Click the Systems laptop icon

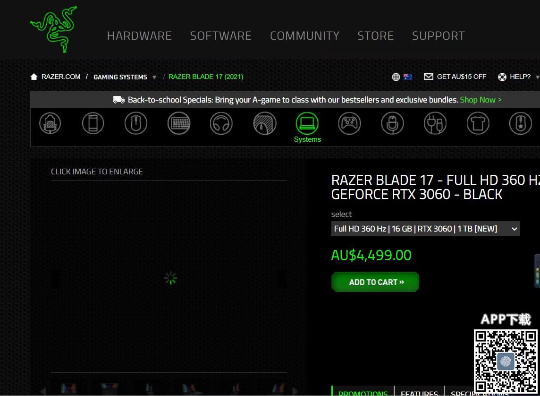click(x=307, y=123)
